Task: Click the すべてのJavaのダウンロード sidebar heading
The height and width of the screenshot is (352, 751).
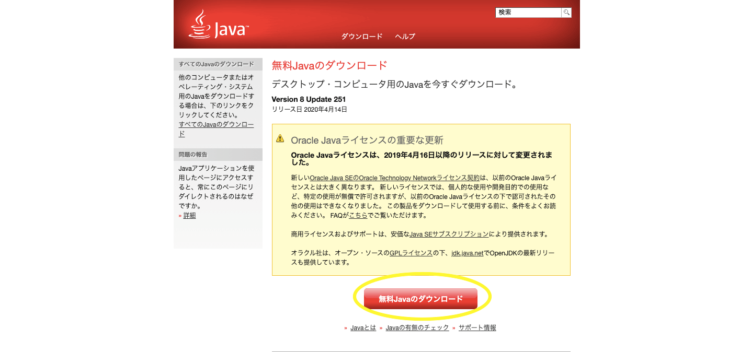Action: click(x=217, y=64)
